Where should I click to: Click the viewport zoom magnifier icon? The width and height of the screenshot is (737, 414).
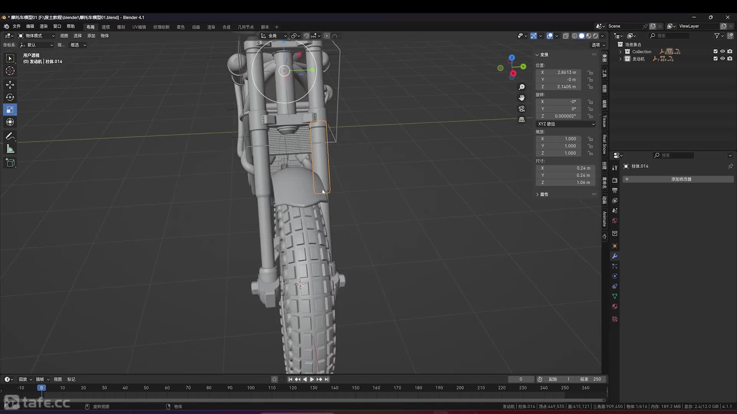pos(522,87)
